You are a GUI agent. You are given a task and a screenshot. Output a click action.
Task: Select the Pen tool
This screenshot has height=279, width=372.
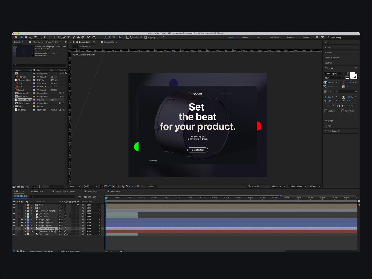point(64,37)
